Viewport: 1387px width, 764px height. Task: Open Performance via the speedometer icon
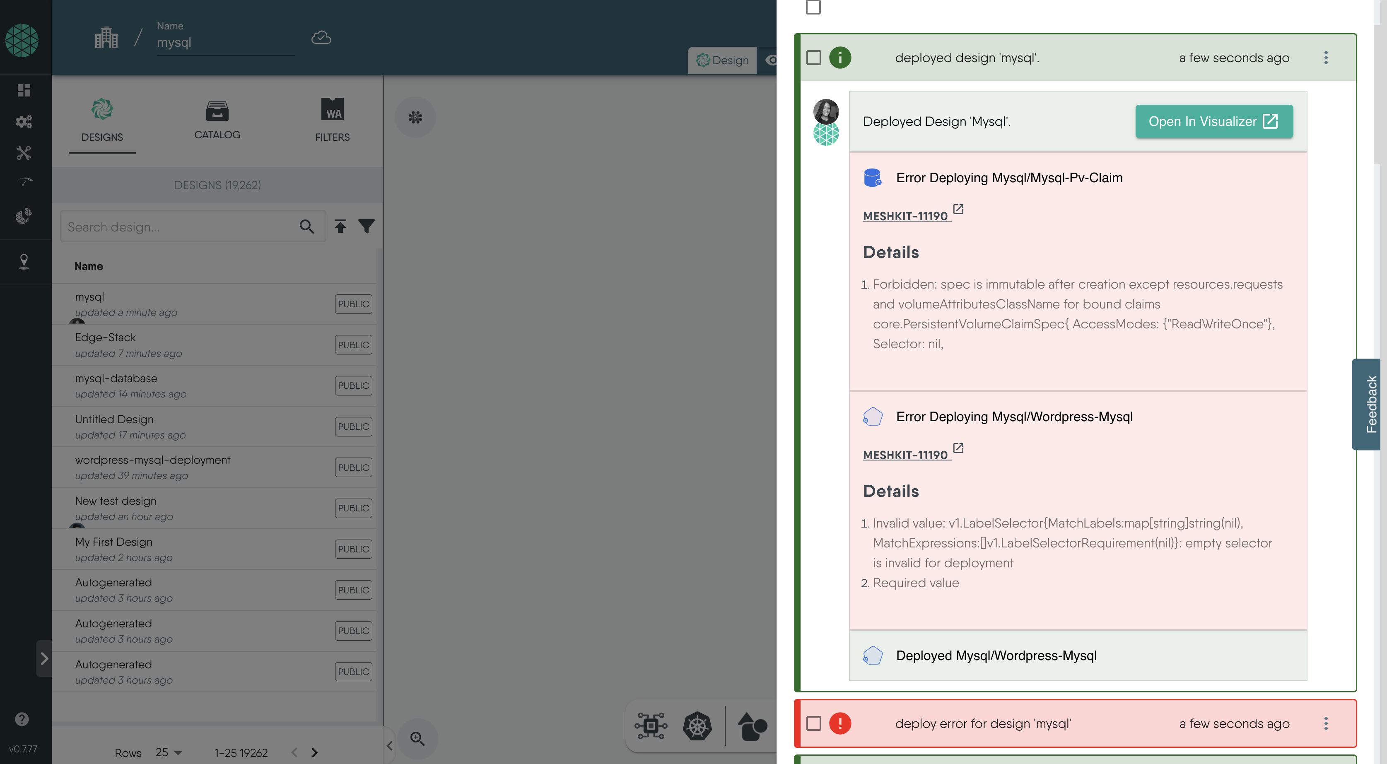(x=24, y=181)
